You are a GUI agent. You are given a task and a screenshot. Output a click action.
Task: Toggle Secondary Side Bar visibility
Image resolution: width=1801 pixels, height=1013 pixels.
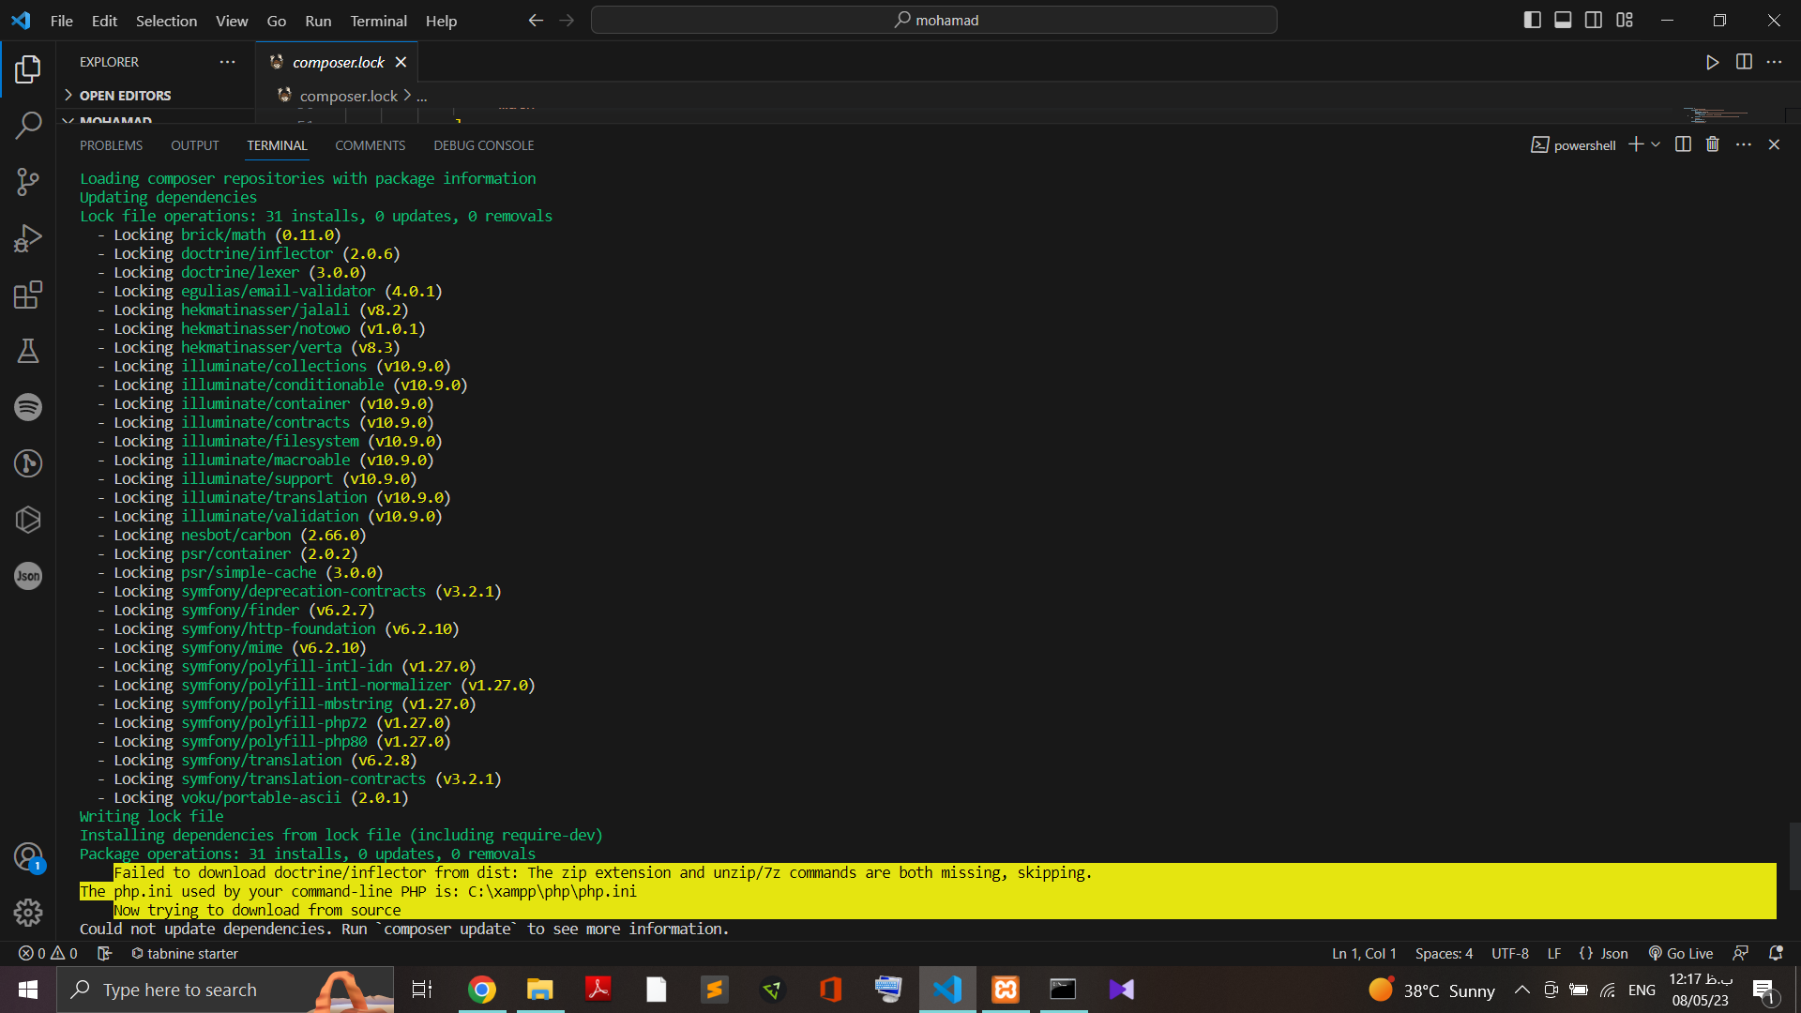pyautogui.click(x=1594, y=20)
